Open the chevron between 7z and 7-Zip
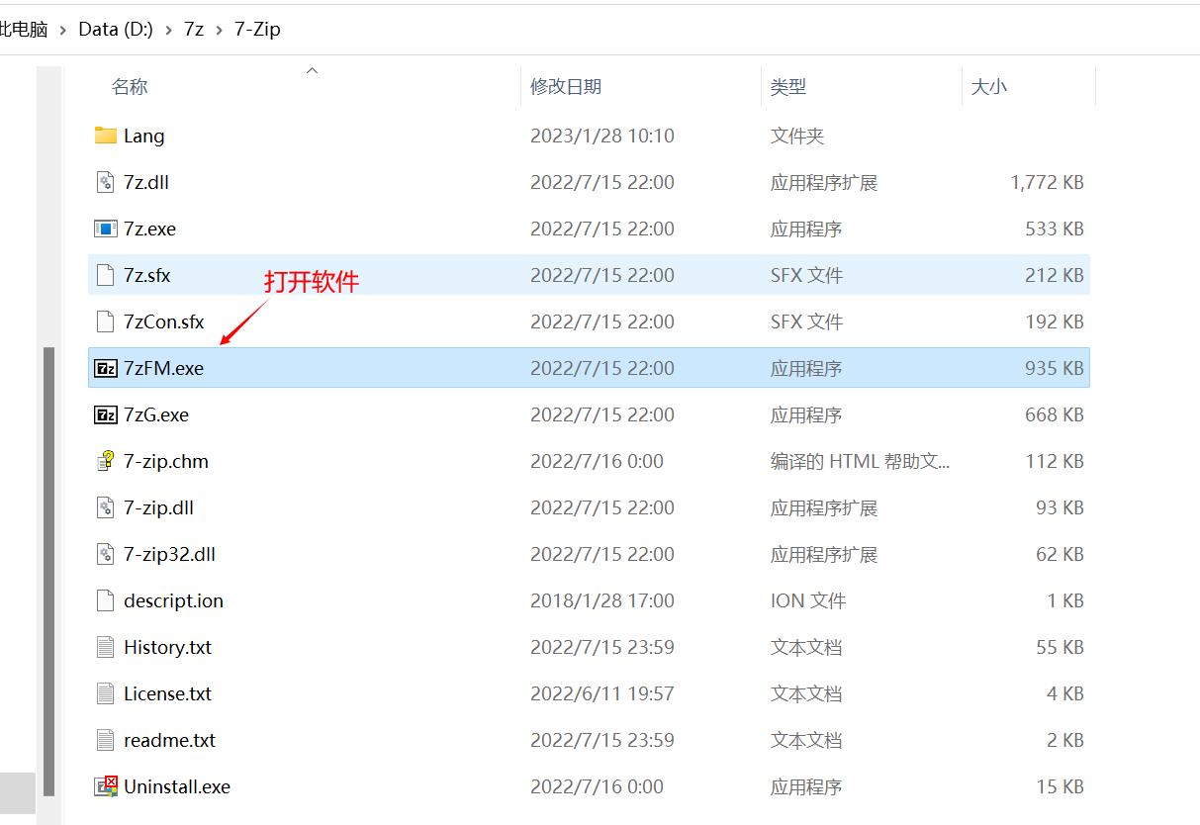This screenshot has height=825, width=1200. (219, 30)
